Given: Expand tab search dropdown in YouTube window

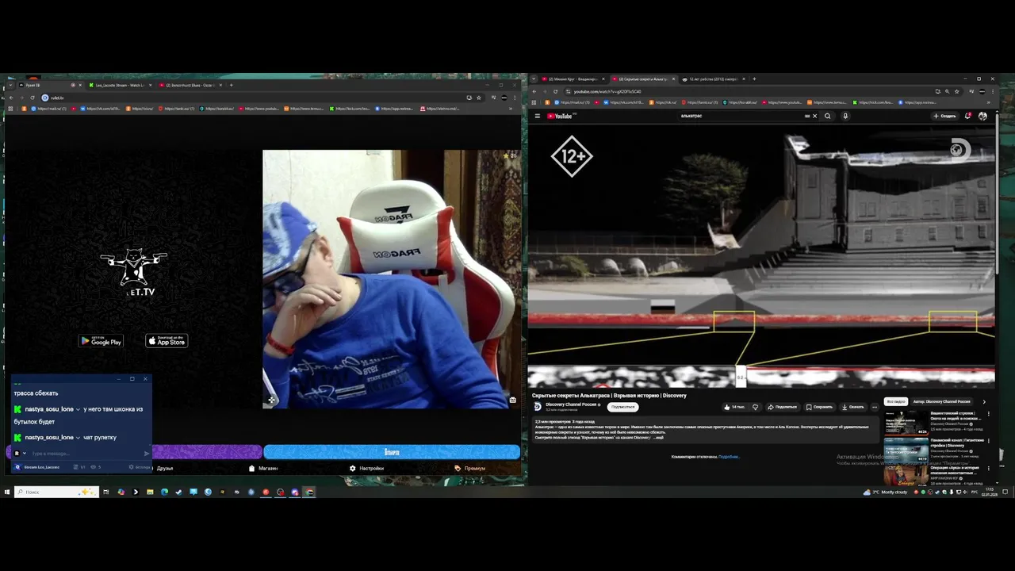Looking at the screenshot, I should 534,79.
